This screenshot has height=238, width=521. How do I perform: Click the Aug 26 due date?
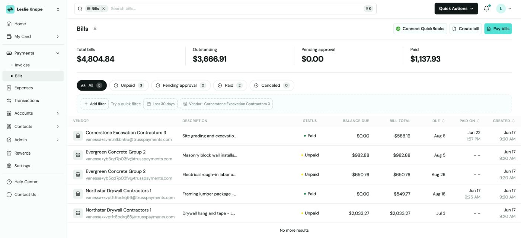pyautogui.click(x=438, y=175)
